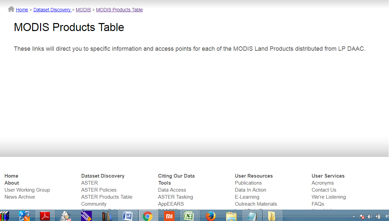Start Microsoft Word via the taskbar
The height and width of the screenshot is (221, 389).
coord(127,216)
